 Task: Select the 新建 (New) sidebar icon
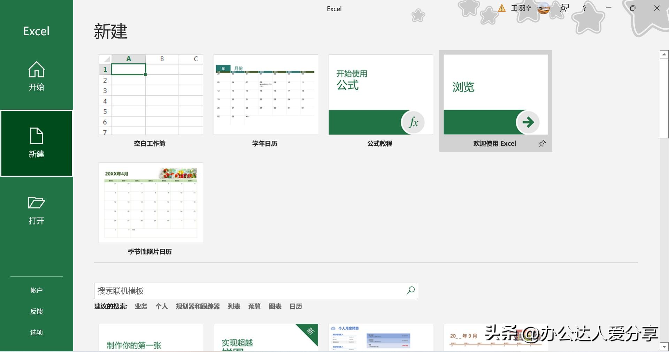coord(36,143)
